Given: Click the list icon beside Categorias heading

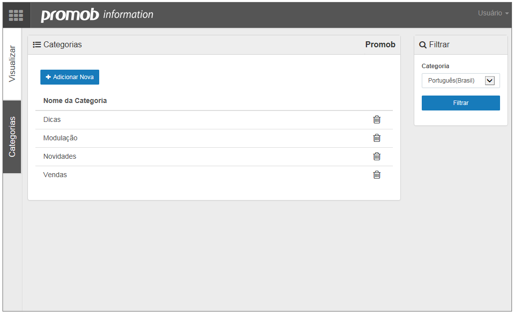Looking at the screenshot, I should pyautogui.click(x=37, y=44).
